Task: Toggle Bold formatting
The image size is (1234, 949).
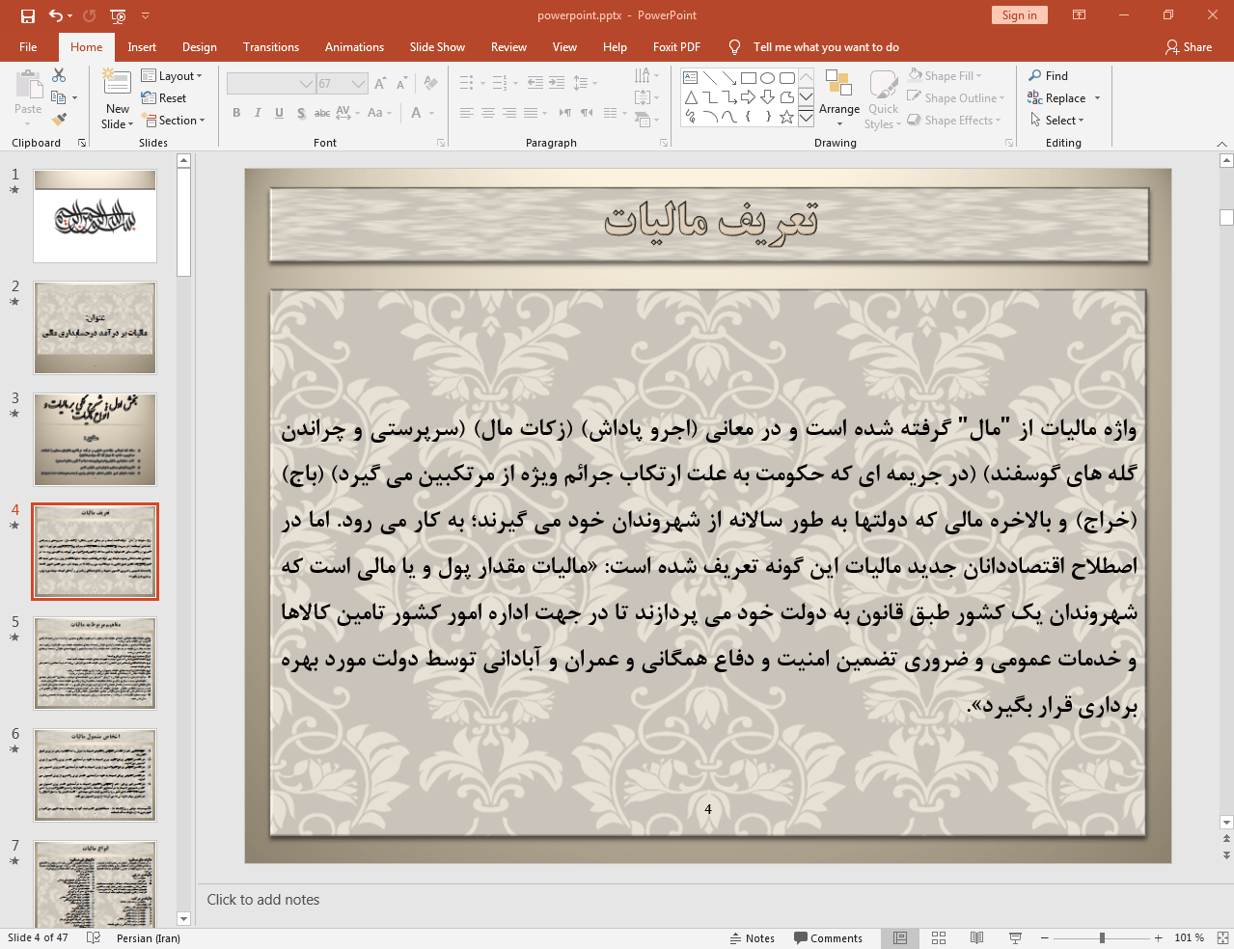Action: [236, 113]
